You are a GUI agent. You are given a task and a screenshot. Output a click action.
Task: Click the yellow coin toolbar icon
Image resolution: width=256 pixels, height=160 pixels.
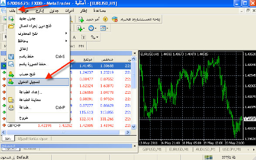(105, 19)
